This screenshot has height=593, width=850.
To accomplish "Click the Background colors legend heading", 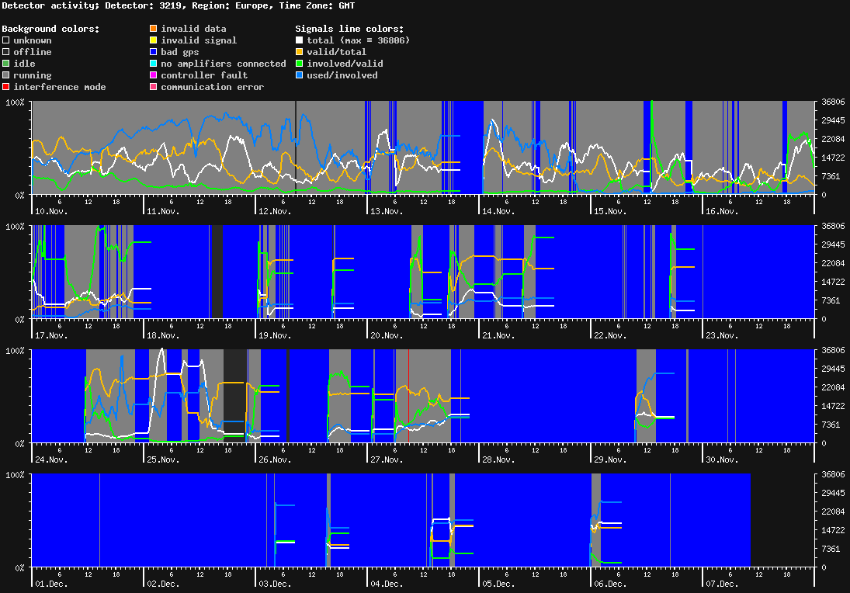I will click(50, 29).
